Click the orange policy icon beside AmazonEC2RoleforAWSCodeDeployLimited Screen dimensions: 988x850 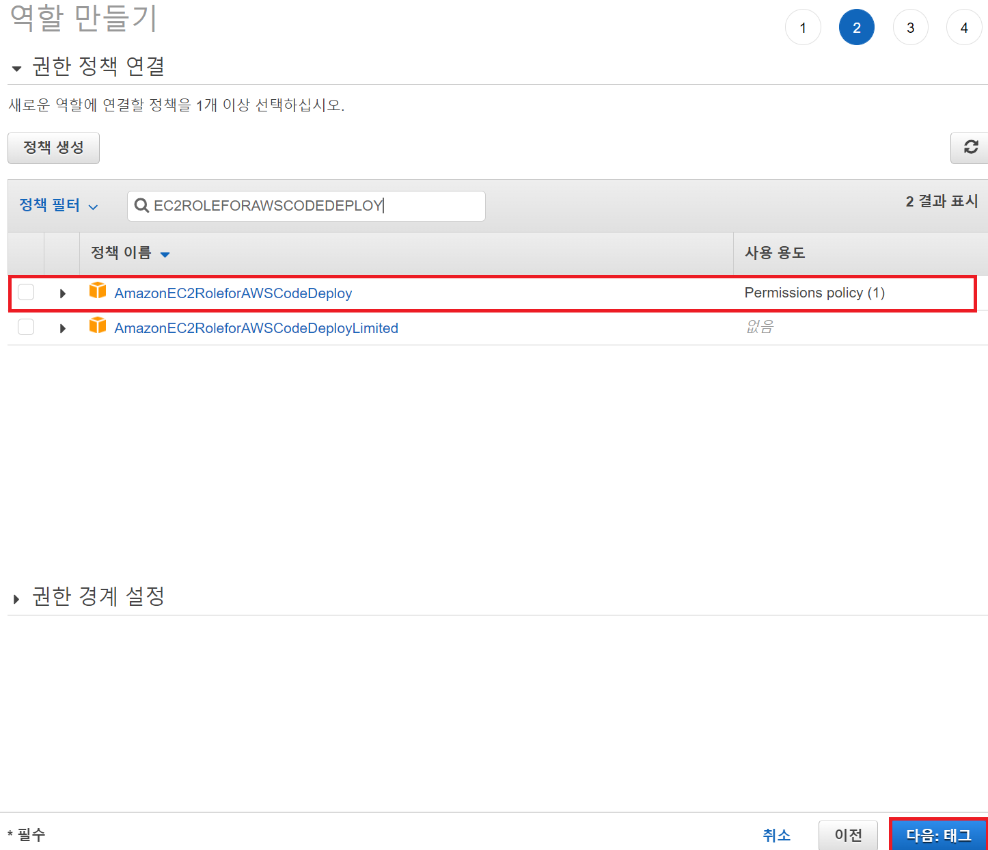(x=98, y=326)
